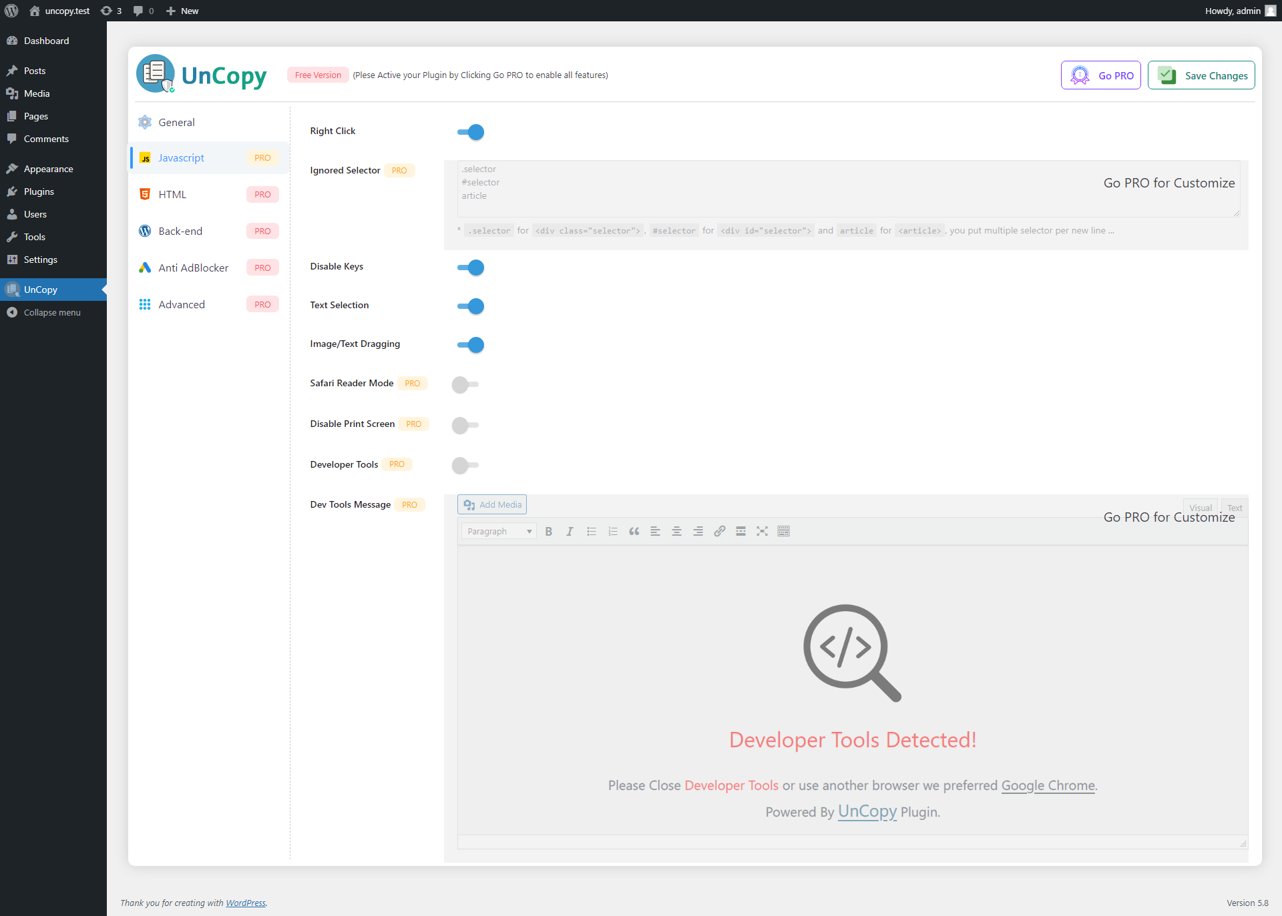Switch to the Advanced tab

point(209,304)
